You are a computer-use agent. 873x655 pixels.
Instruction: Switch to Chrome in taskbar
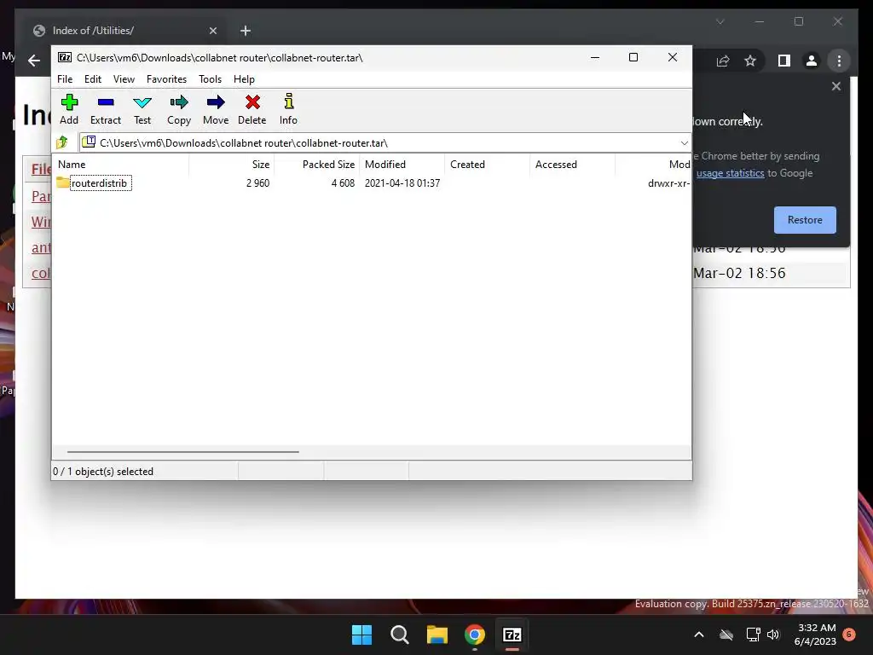[x=474, y=635]
